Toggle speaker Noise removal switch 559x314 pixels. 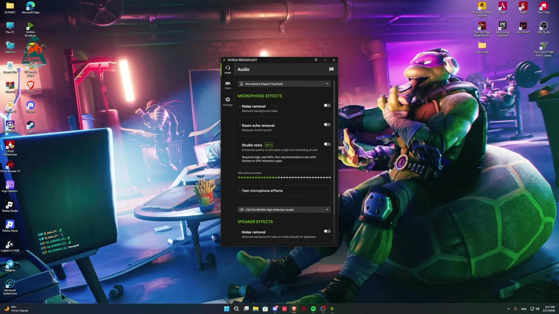coord(327,231)
